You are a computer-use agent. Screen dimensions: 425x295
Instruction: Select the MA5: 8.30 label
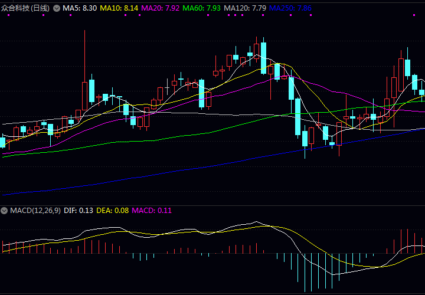80,8
